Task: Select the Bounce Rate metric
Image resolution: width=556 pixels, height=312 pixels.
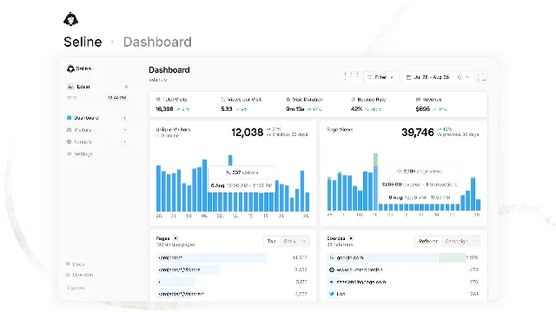Action: click(368, 104)
